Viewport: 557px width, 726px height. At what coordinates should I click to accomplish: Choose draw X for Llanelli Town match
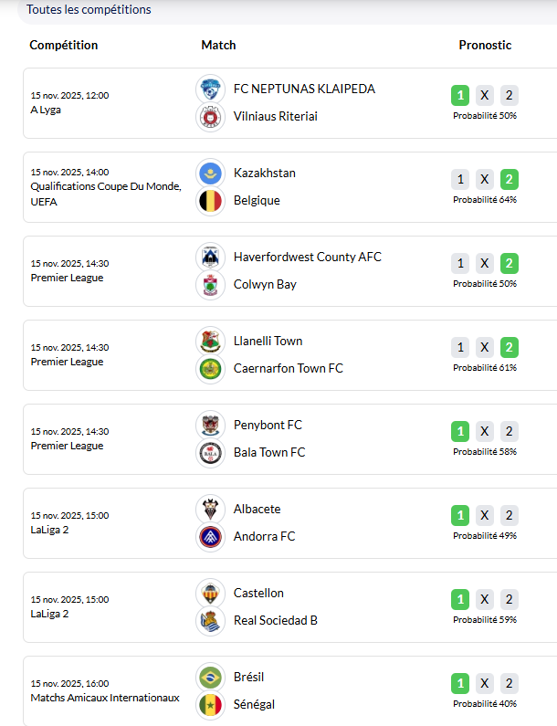tap(485, 347)
